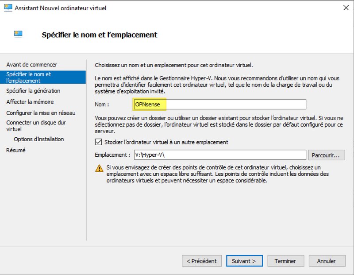354x275 pixels.
Task: Click the virtual computer icon in the header
Action: point(18,34)
